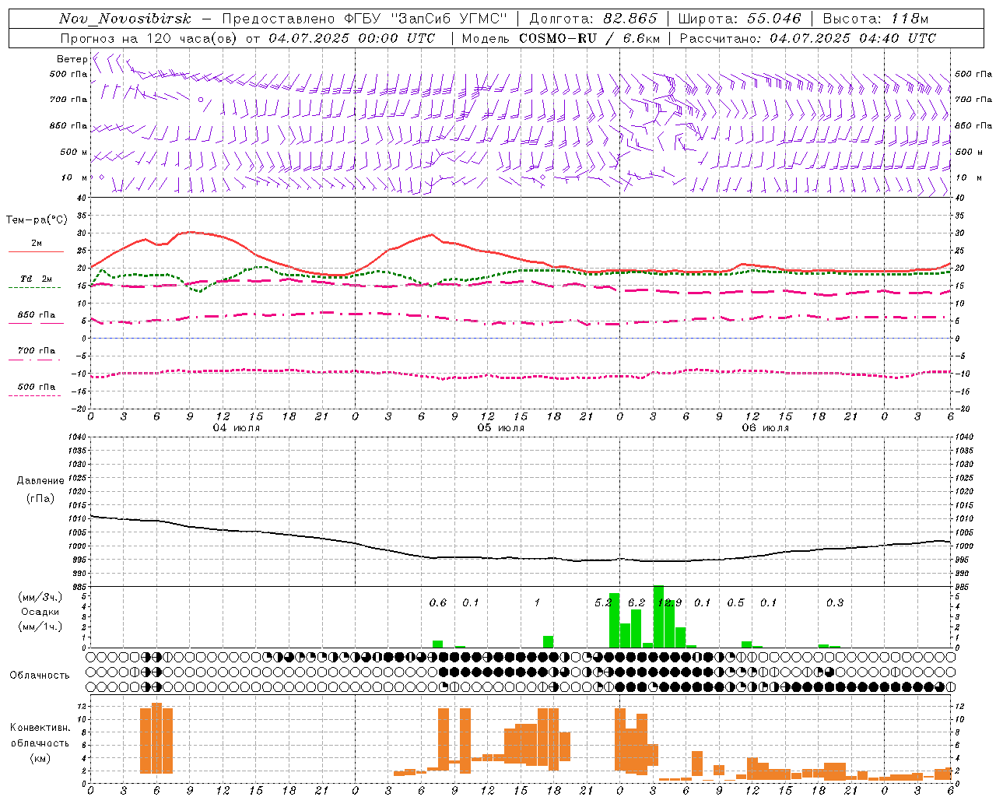Select the '0.6' precipitation amount value

(438, 602)
